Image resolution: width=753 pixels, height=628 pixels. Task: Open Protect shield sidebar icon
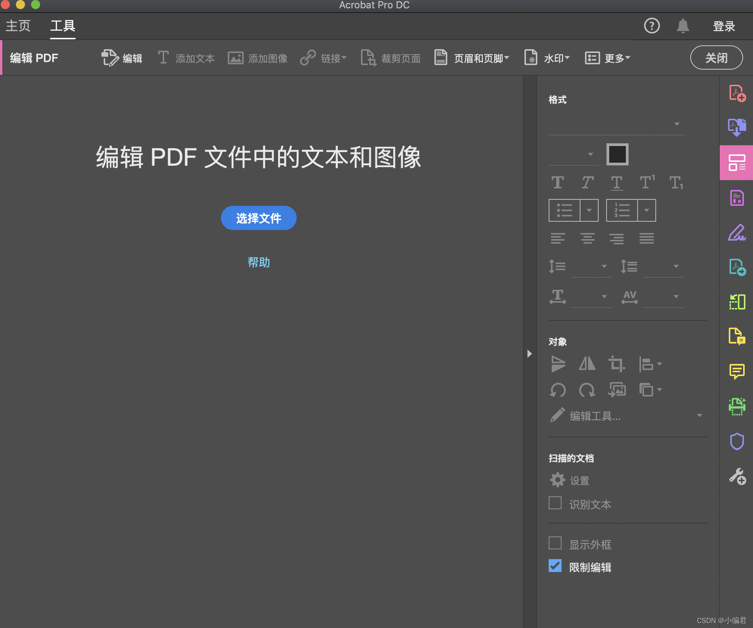click(x=737, y=441)
